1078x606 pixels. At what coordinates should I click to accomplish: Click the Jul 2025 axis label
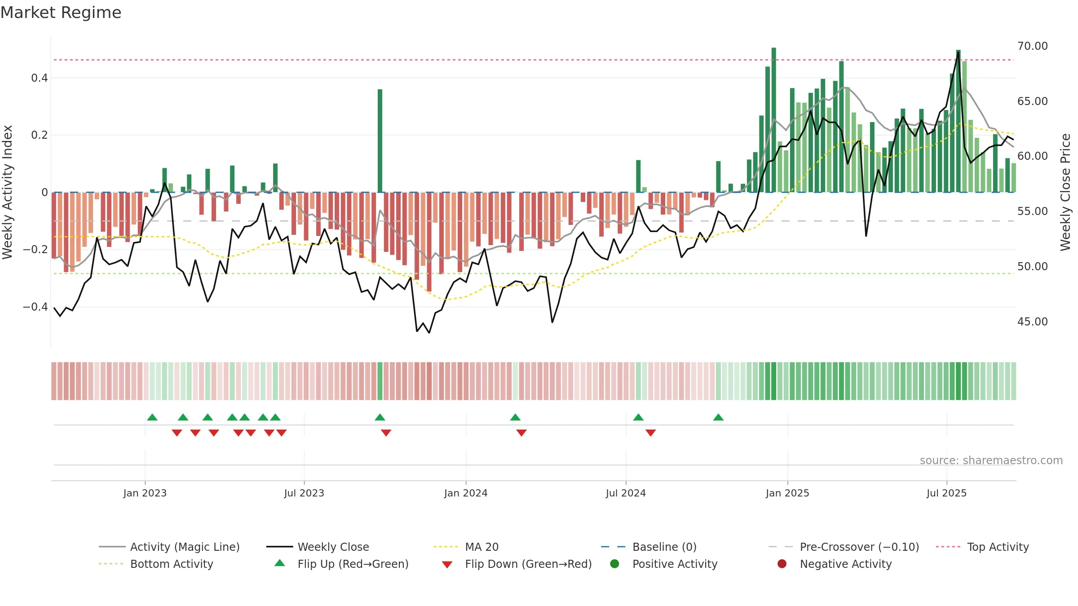click(946, 493)
